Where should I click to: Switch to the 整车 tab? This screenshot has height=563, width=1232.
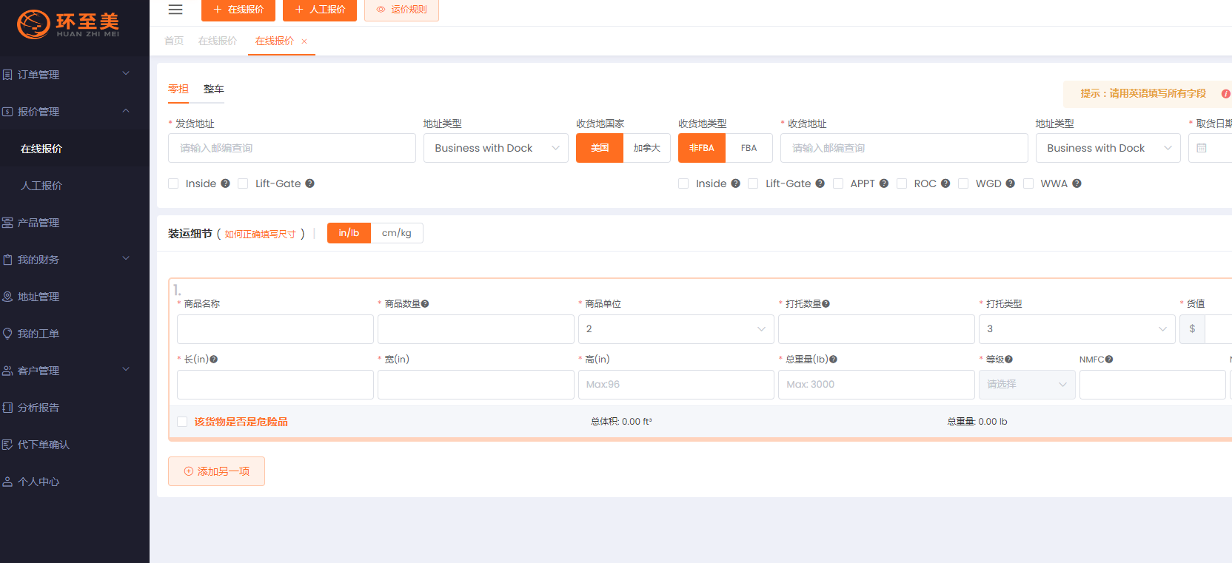point(213,89)
